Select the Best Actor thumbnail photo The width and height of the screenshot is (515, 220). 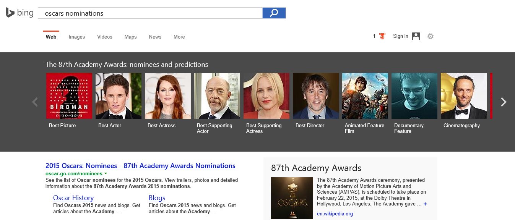[x=119, y=96]
